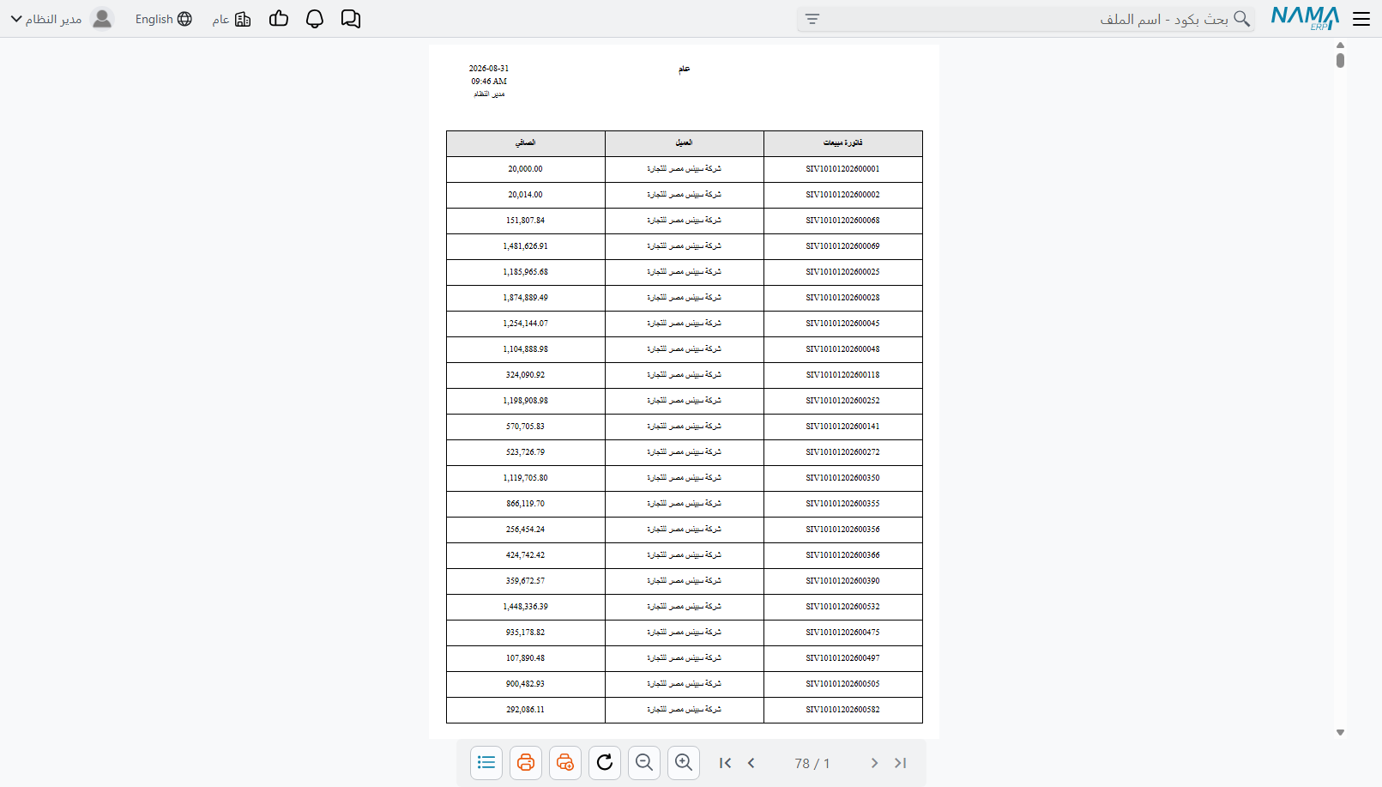Click the NAMA ERP logo
The height and width of the screenshot is (787, 1382).
1305,19
